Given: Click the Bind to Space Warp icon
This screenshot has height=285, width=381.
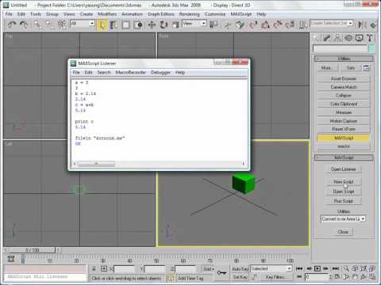Looking at the screenshot, I should click(62, 25).
